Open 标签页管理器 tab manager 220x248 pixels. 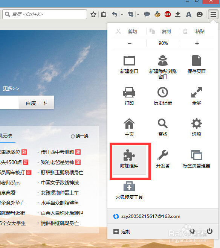[x=197, y=159]
